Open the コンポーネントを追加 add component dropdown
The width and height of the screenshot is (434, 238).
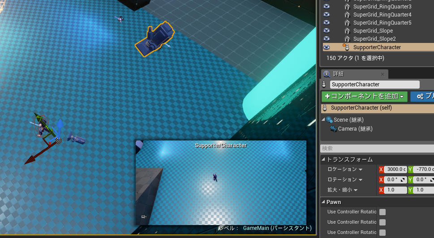pos(364,96)
